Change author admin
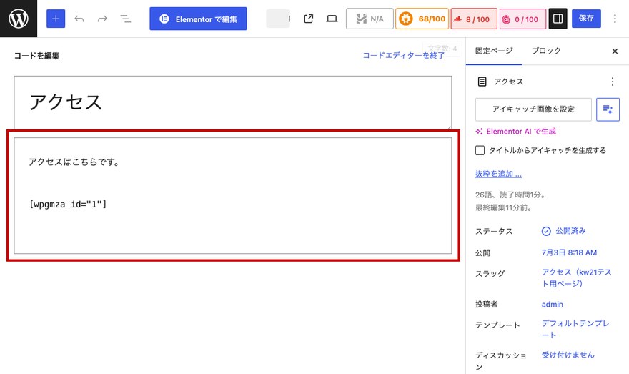 pyautogui.click(x=552, y=304)
